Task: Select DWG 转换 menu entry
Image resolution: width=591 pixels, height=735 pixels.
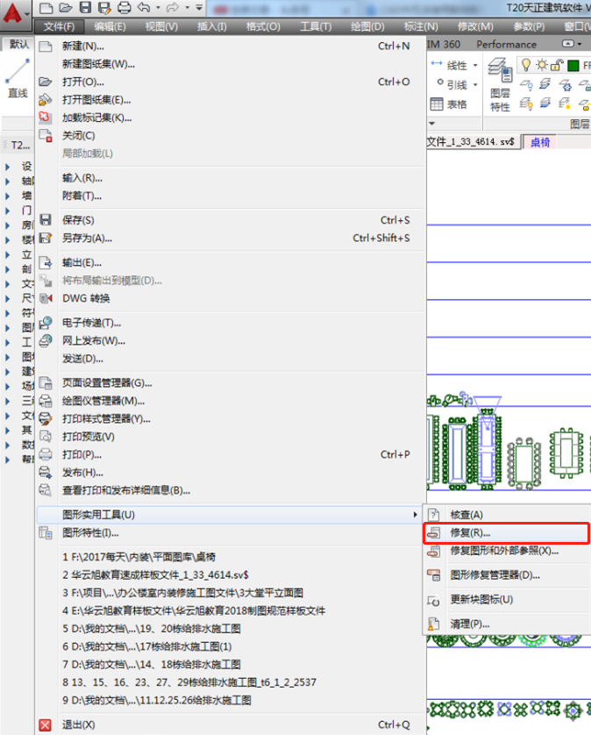Action: point(231,298)
